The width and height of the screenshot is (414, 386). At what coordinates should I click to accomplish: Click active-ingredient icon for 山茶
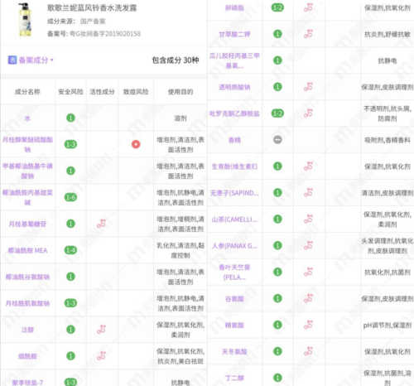click(308, 219)
